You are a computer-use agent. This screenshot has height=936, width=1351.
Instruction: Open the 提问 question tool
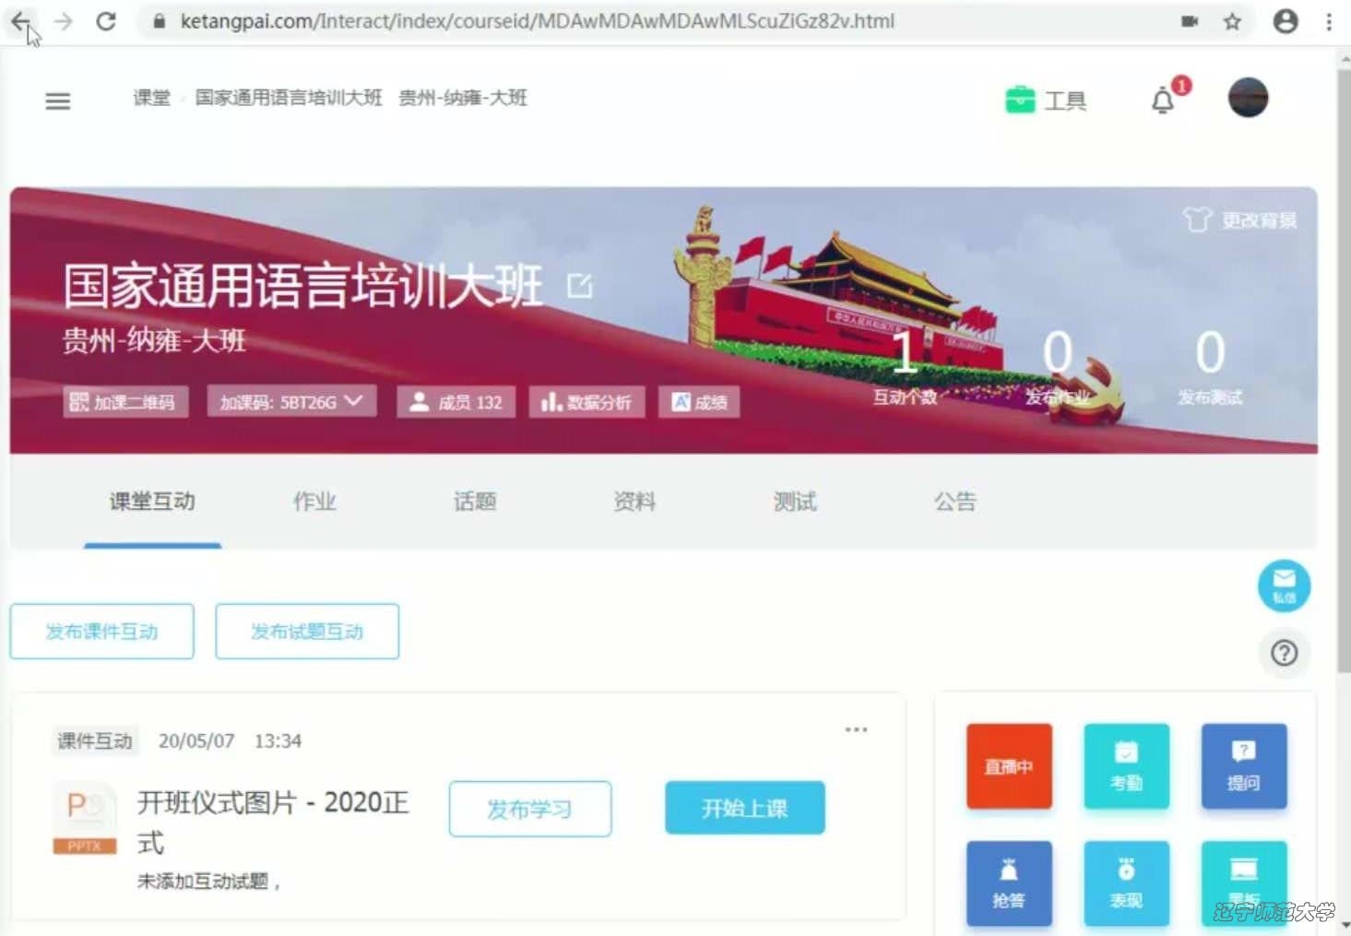[x=1244, y=766]
